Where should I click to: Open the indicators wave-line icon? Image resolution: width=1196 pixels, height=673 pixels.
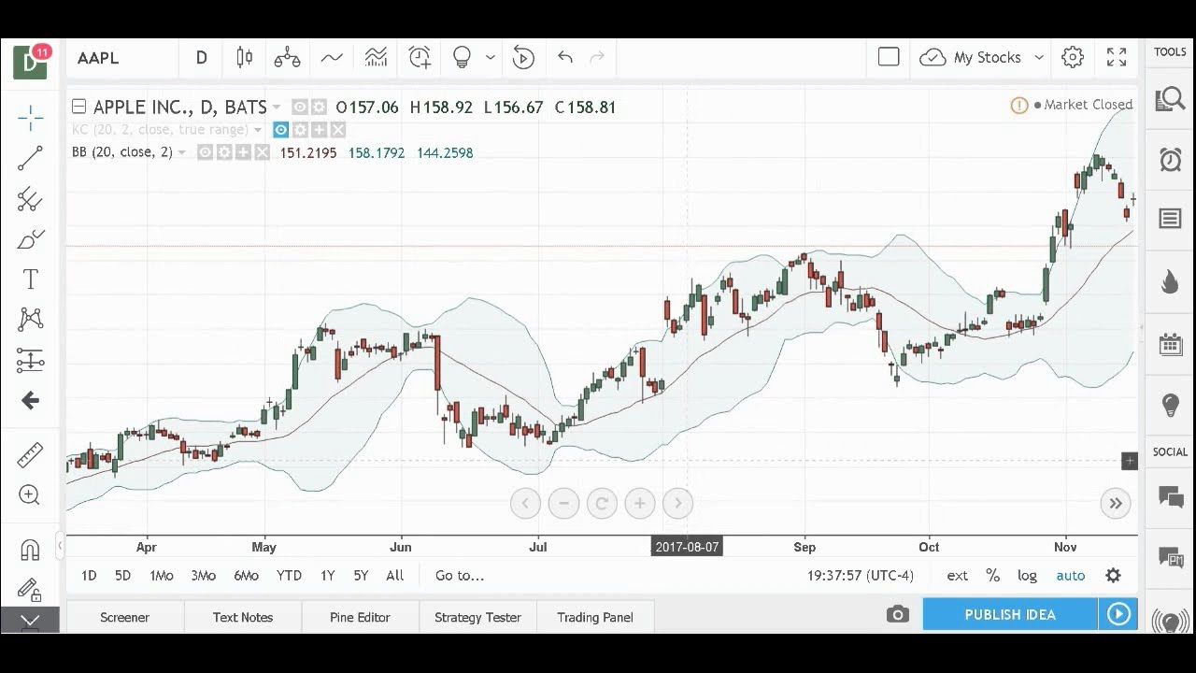(332, 58)
